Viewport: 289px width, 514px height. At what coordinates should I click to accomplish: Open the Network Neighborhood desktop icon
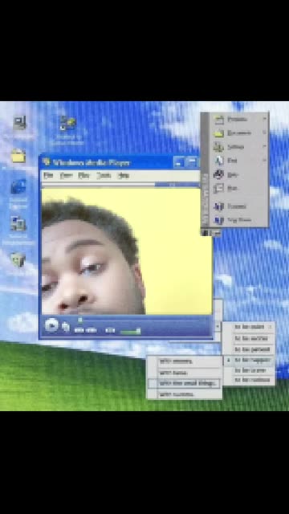pos(18,223)
